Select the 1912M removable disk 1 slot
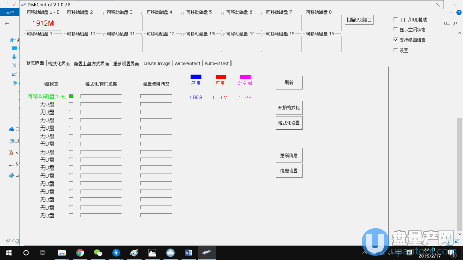The width and height of the screenshot is (463, 260). pyautogui.click(x=43, y=23)
